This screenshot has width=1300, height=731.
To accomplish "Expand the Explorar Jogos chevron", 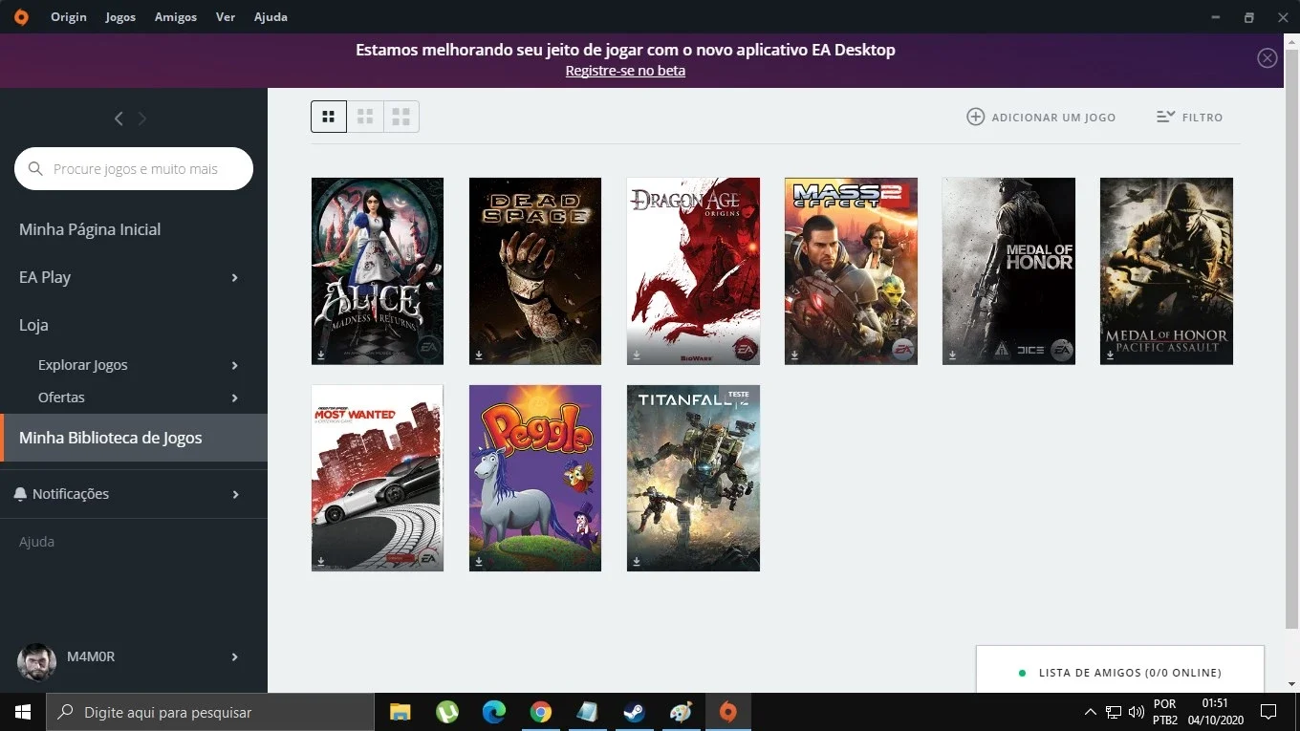I will 235,365.
